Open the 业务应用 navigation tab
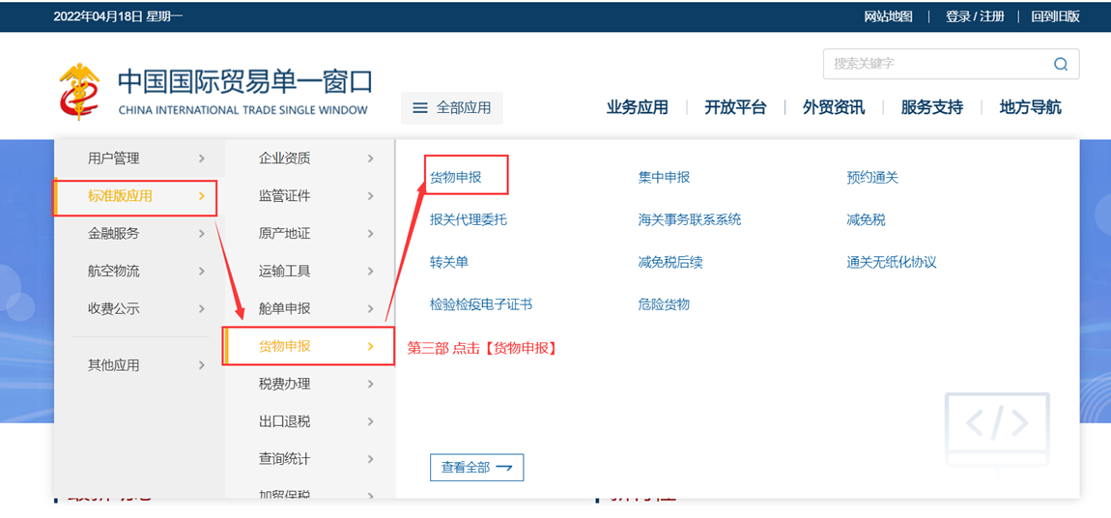 pos(637,107)
